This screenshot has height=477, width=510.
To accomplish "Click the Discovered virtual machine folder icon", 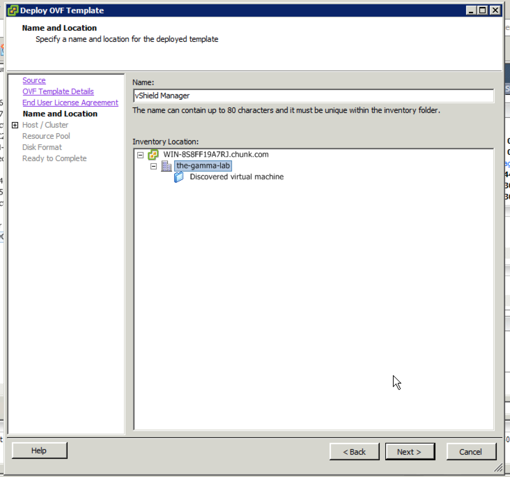I will click(179, 177).
